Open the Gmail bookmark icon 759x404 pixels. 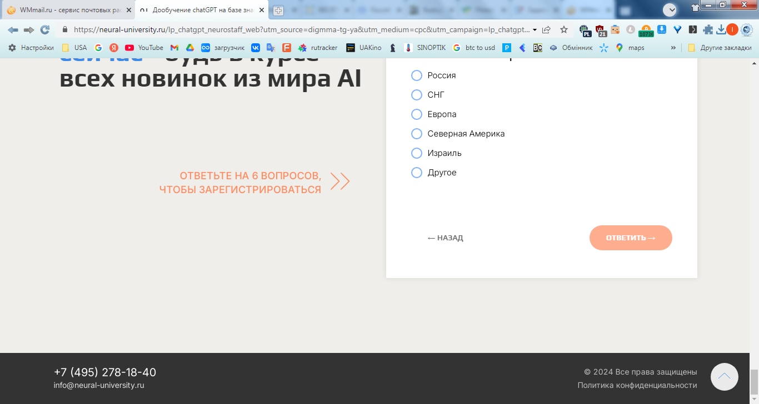pos(174,48)
